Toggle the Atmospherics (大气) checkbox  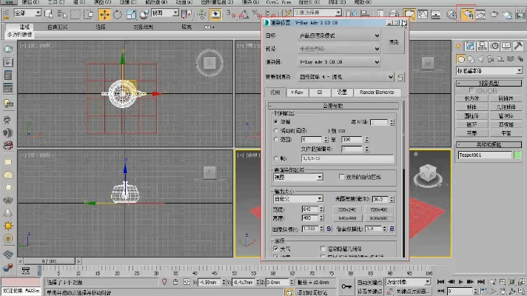pyautogui.click(x=276, y=249)
